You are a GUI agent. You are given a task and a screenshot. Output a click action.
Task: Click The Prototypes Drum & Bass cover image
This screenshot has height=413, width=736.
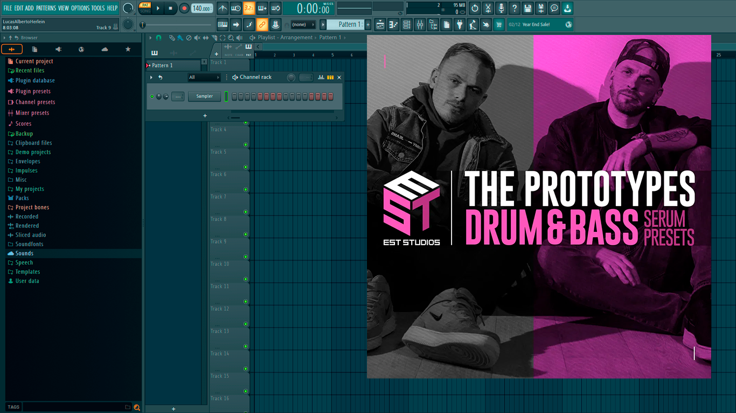click(x=539, y=206)
